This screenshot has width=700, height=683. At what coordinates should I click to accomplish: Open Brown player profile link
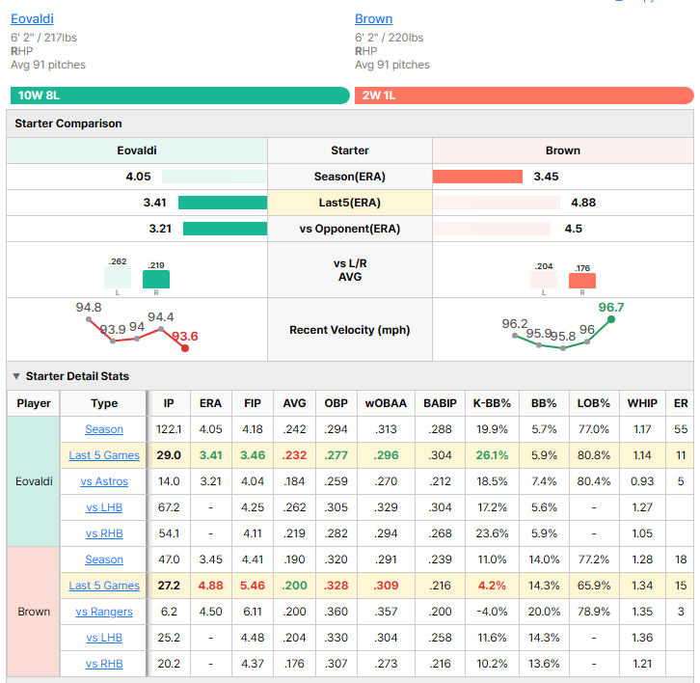point(374,18)
